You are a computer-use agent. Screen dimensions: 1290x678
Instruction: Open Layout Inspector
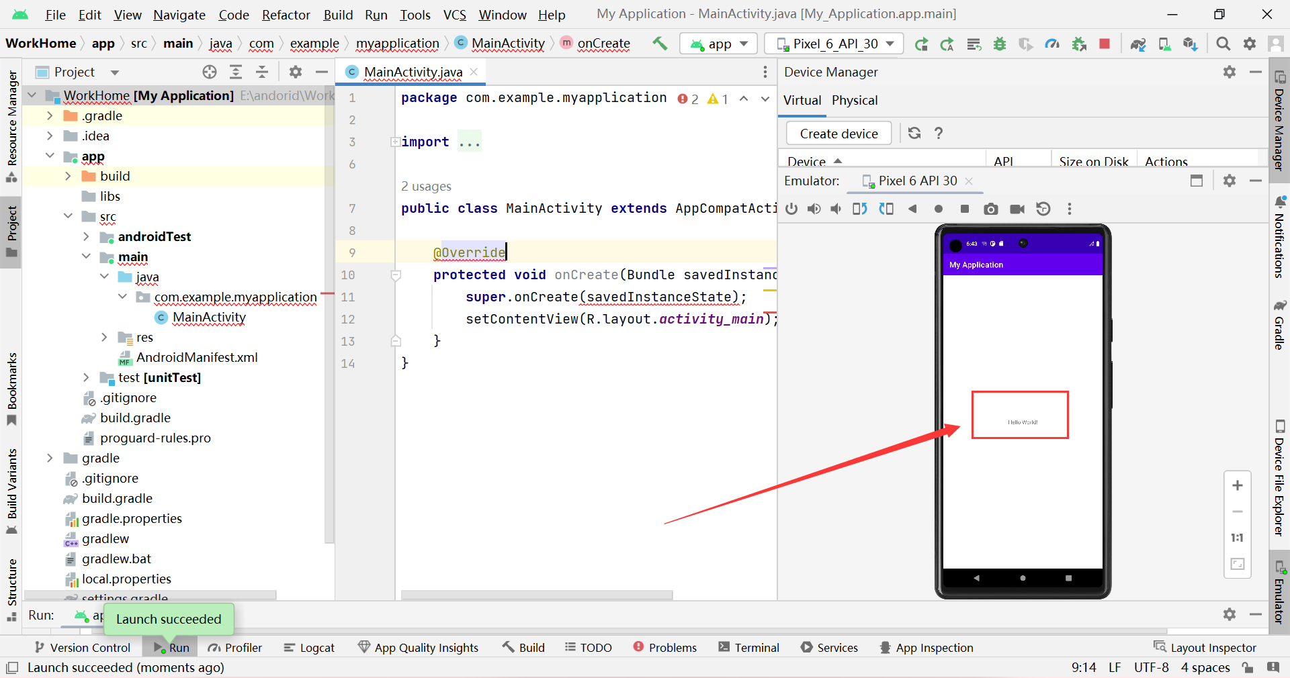(x=1205, y=647)
